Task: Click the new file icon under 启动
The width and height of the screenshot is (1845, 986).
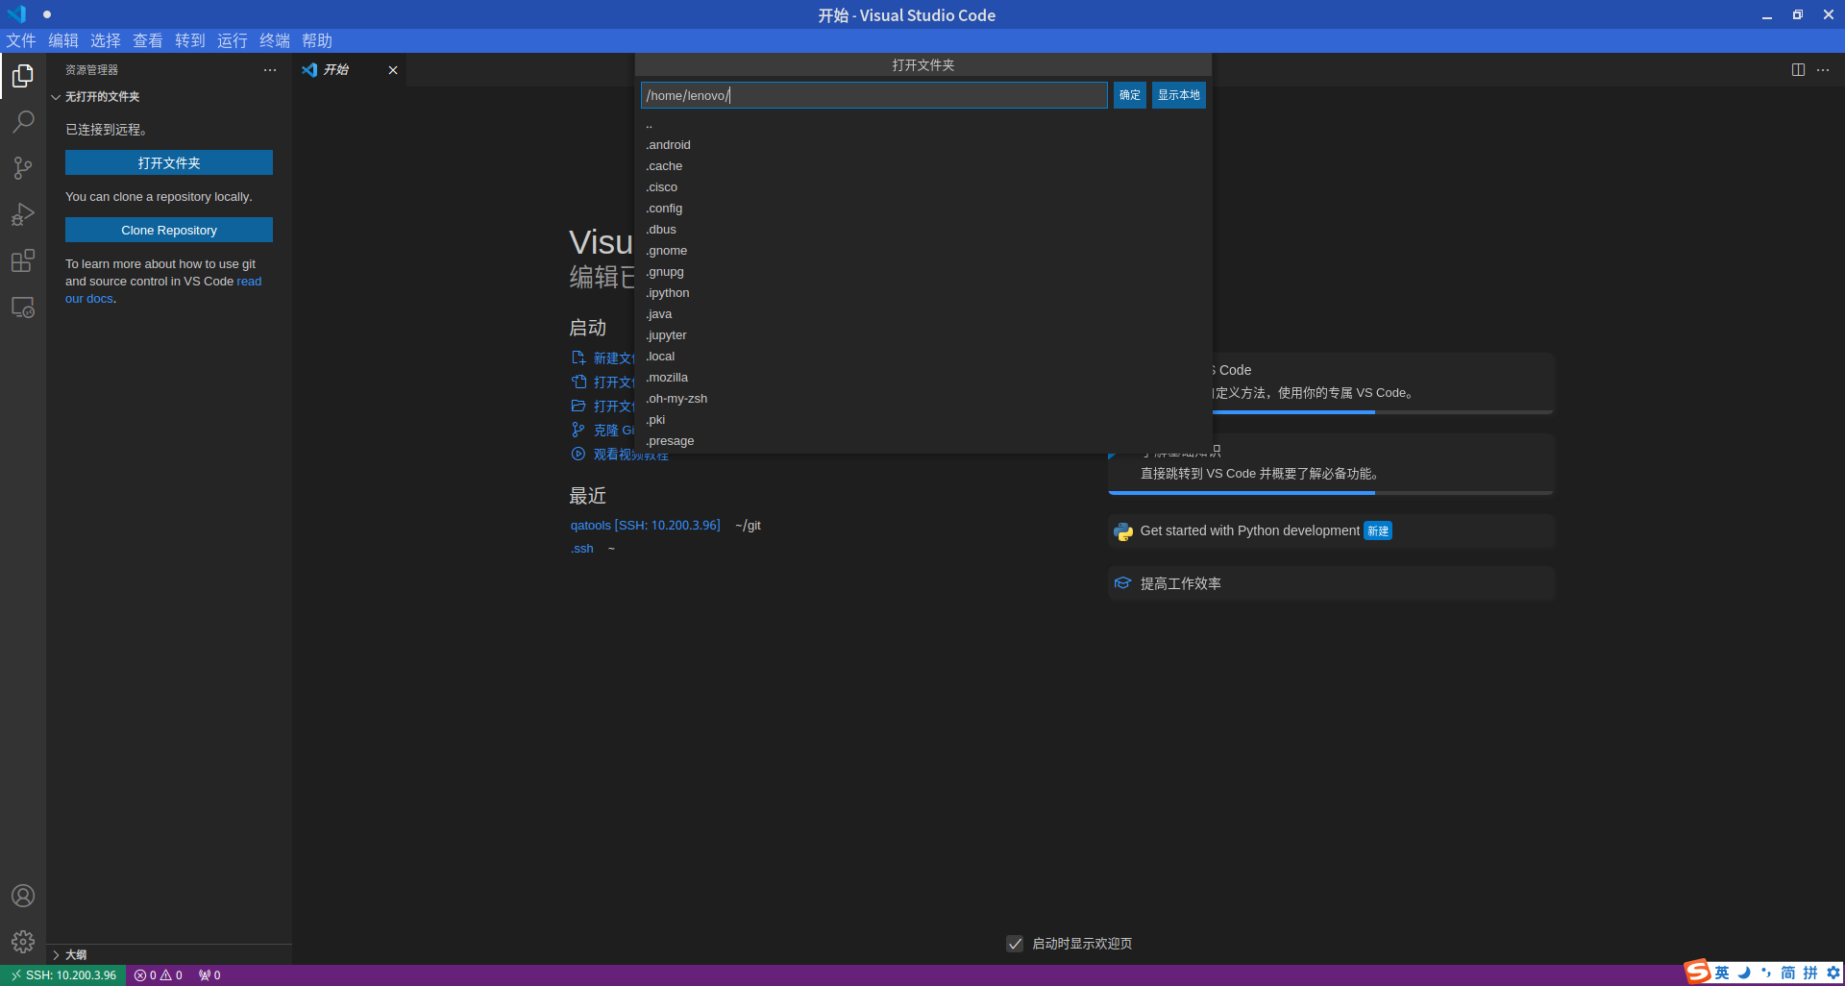Action: (578, 357)
